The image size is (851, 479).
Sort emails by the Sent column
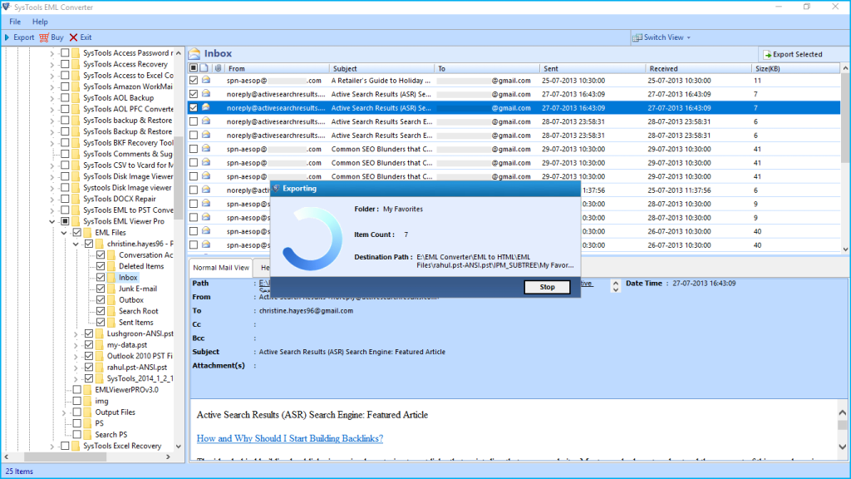point(592,68)
